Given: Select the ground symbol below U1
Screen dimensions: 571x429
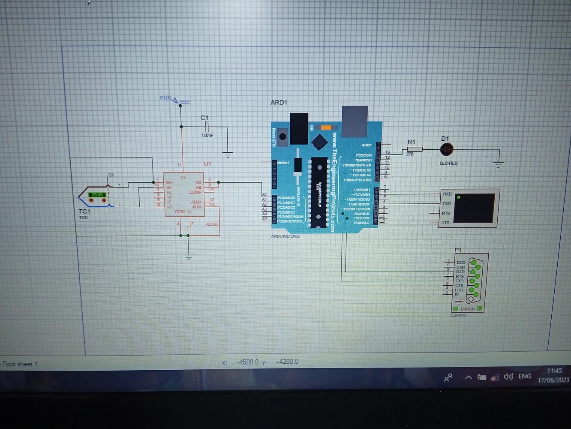Looking at the screenshot, I should click(189, 255).
